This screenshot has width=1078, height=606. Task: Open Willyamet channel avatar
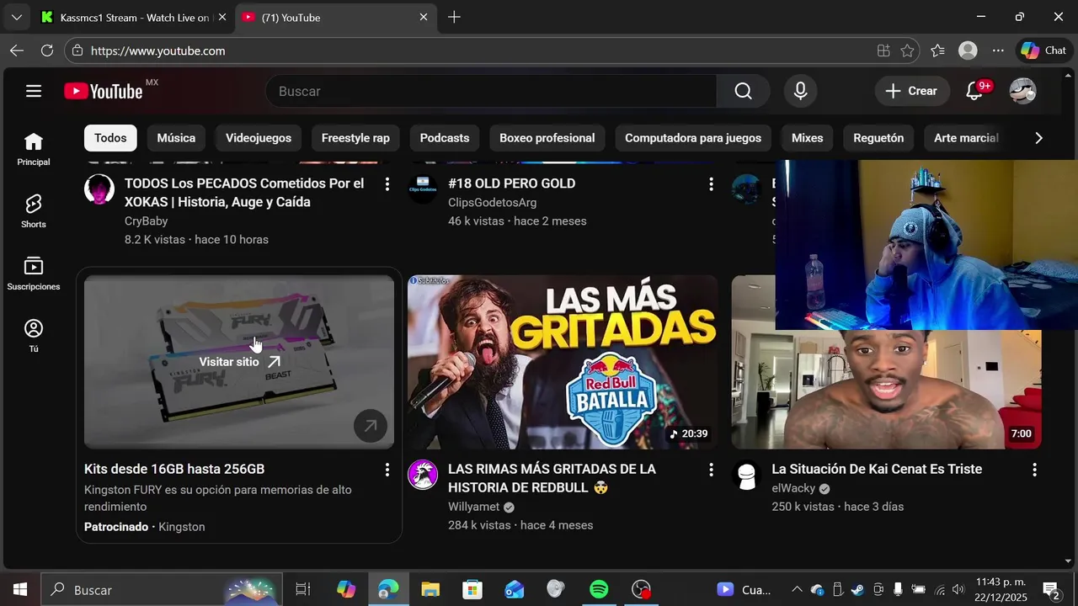point(423,475)
